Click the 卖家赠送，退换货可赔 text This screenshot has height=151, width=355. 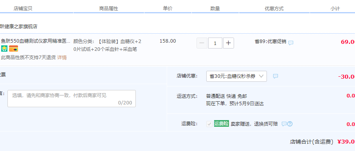pos(254,124)
